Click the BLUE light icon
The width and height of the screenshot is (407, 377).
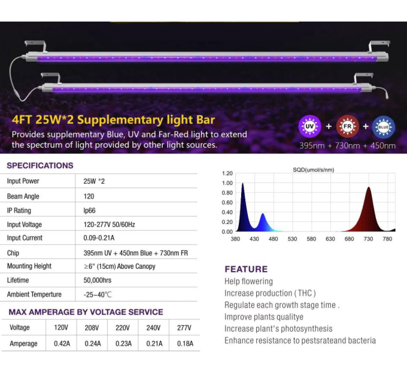click(x=383, y=127)
